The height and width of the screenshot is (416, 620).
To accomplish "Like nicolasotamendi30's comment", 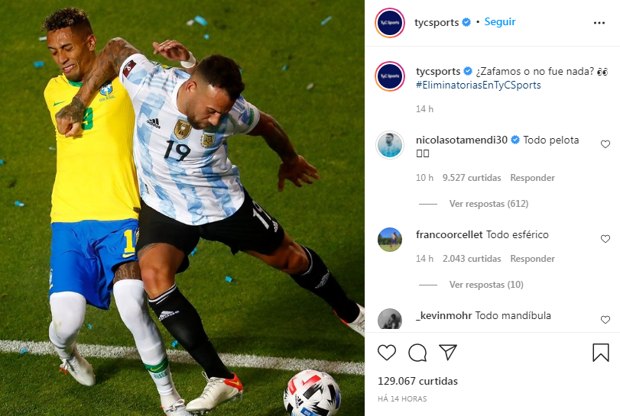I will 605,144.
